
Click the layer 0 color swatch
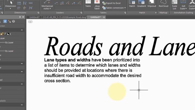tap(8, 34)
